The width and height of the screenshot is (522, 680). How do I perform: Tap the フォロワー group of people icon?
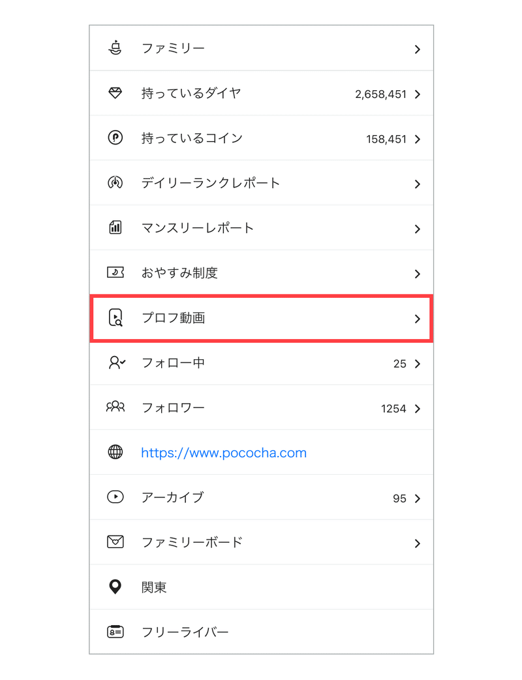[115, 407]
